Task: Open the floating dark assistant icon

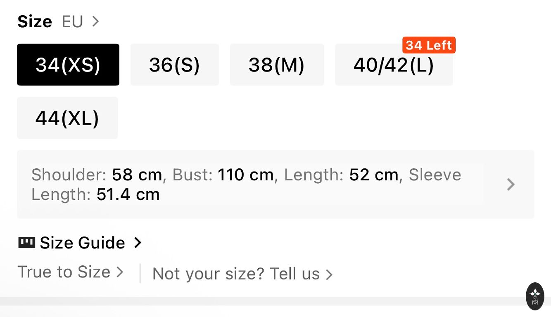Action: pyautogui.click(x=535, y=296)
